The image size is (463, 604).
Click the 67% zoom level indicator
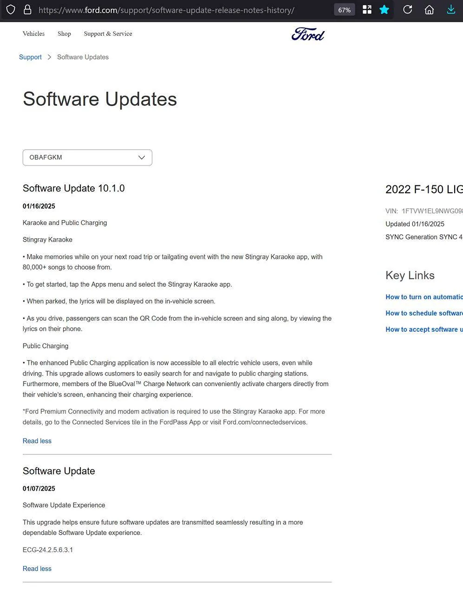(344, 10)
